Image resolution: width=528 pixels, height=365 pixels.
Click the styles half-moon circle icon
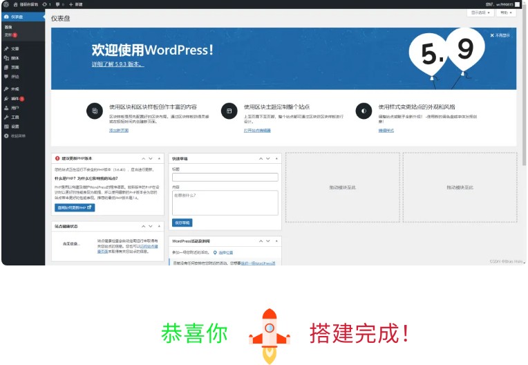click(364, 111)
